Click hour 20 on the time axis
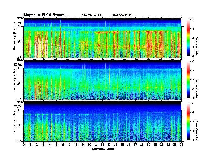 (x=155, y=145)
